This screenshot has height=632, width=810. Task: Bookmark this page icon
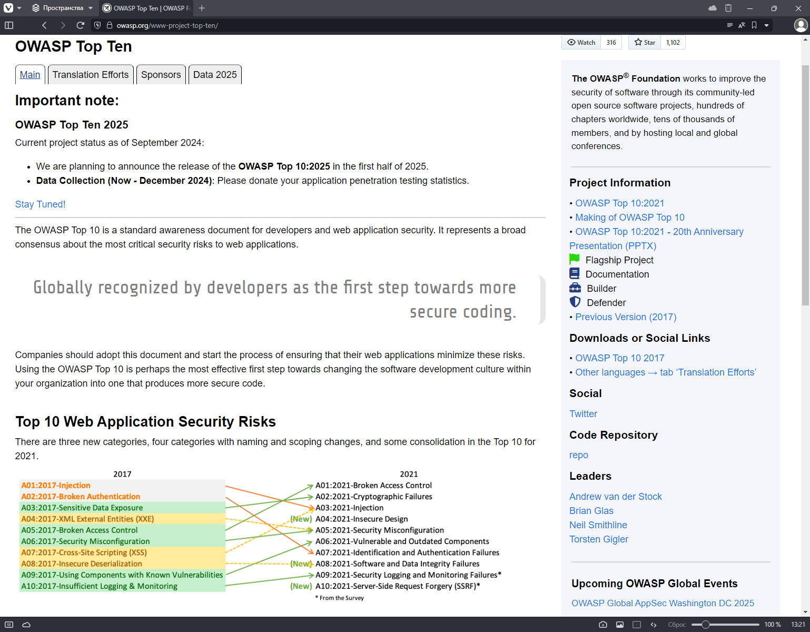(754, 25)
